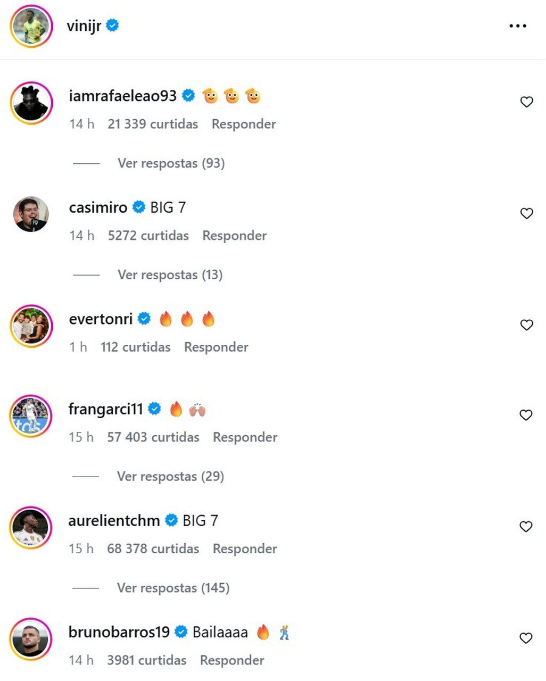Open vinijr profile picture in header
This screenshot has height=681, width=546.
click(31, 26)
